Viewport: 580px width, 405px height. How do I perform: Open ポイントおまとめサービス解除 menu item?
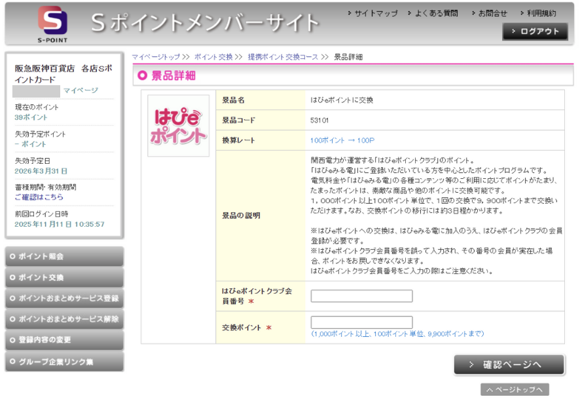coord(64,319)
